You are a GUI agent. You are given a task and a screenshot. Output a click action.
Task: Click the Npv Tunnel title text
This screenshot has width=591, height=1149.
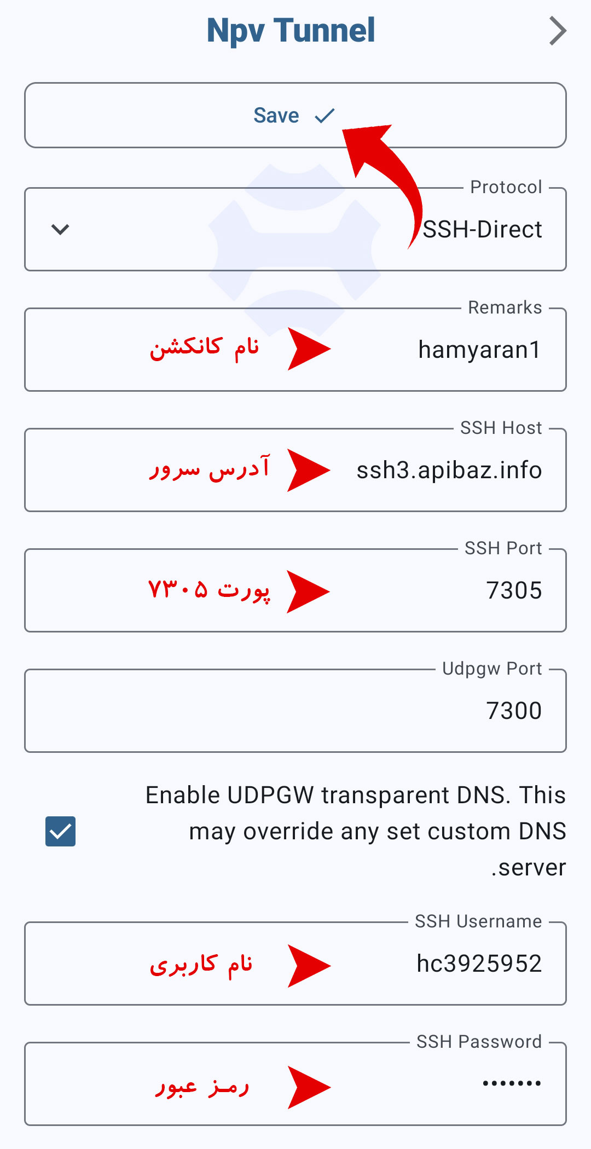tap(291, 31)
